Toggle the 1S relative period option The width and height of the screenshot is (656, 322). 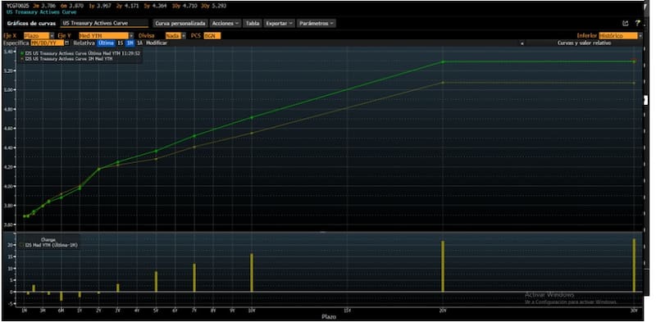[120, 43]
